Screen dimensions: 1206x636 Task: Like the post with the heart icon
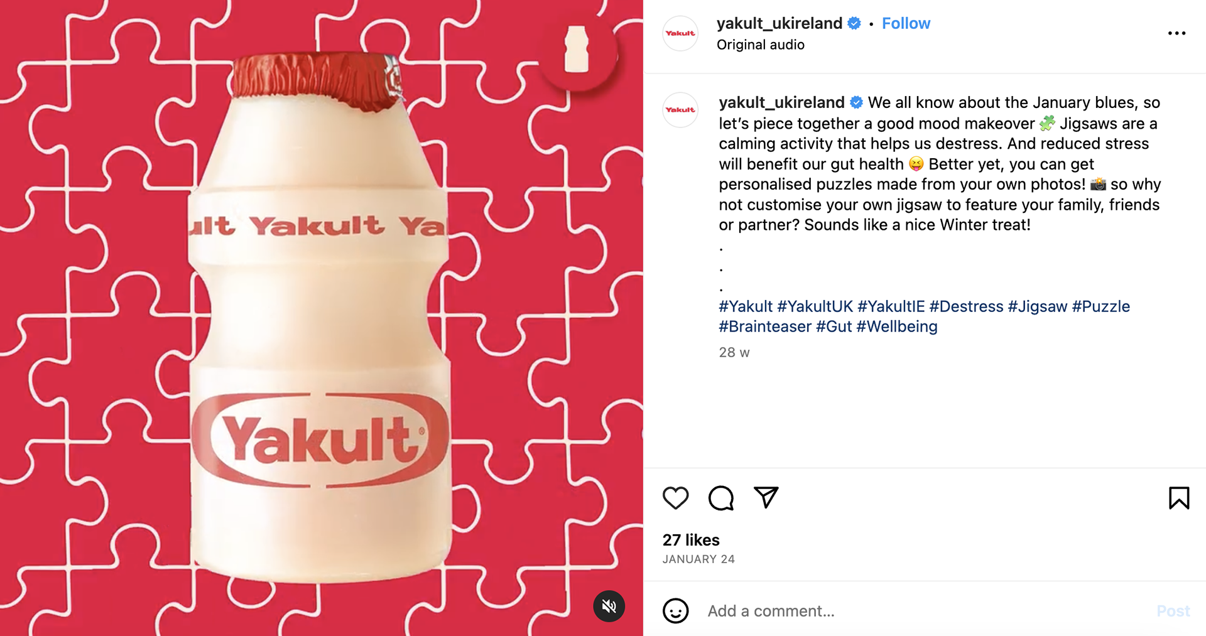pos(675,498)
